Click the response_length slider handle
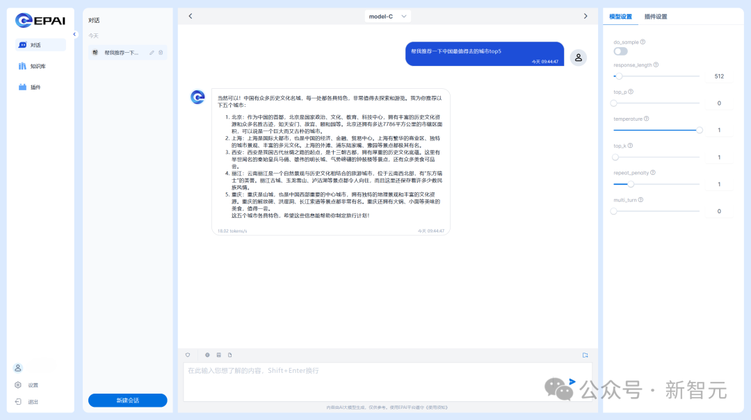751x420 pixels. pyautogui.click(x=619, y=76)
